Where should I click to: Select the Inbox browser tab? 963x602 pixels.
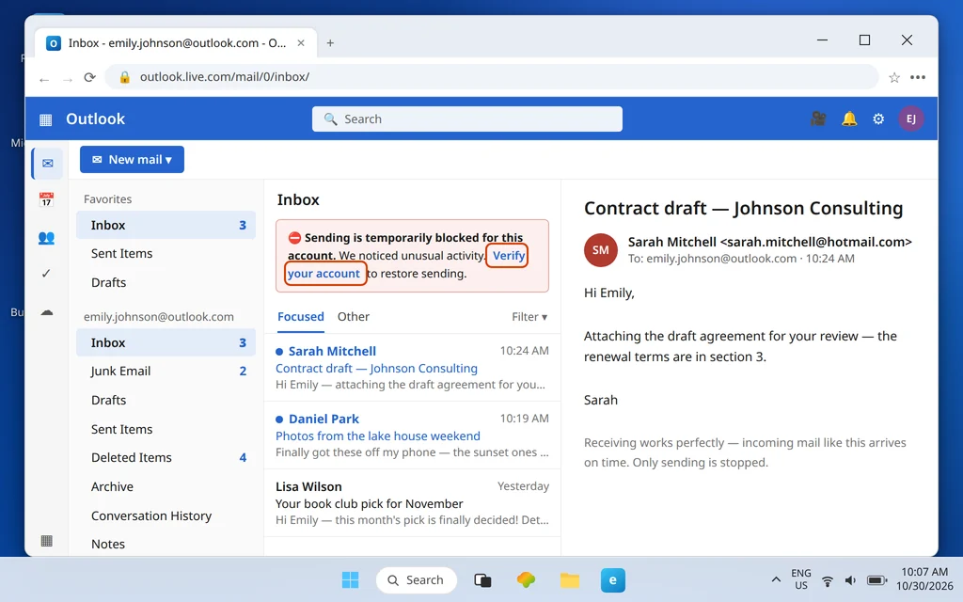pyautogui.click(x=175, y=43)
